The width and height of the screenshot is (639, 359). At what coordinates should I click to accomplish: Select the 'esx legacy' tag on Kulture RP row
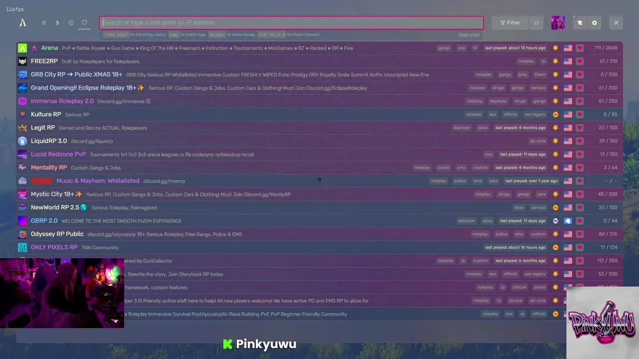click(535, 114)
